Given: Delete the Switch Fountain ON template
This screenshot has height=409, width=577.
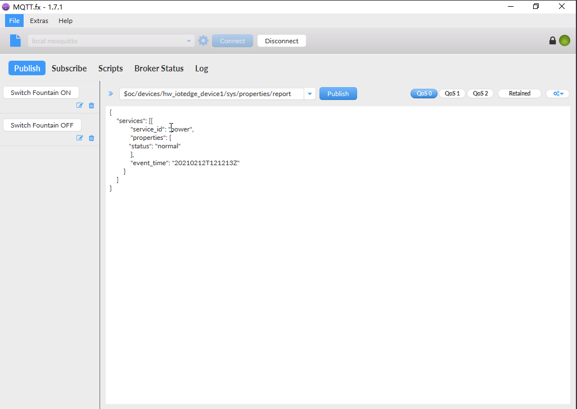Looking at the screenshot, I should click(92, 106).
